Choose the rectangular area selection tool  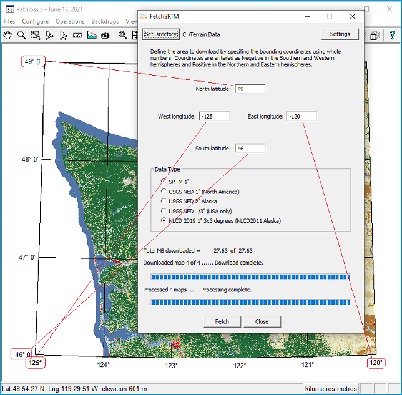coord(36,35)
